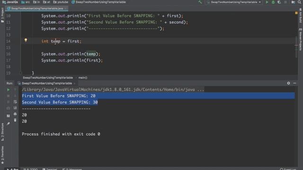Open the Favorites tool window sidebar

click(2, 155)
